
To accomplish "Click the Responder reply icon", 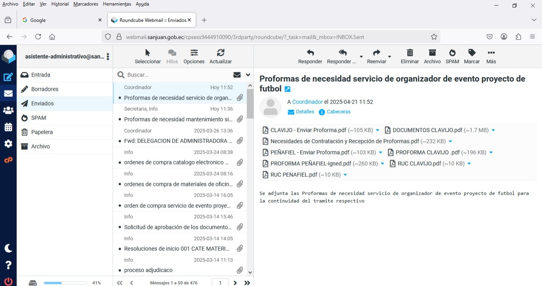I will click(310, 53).
